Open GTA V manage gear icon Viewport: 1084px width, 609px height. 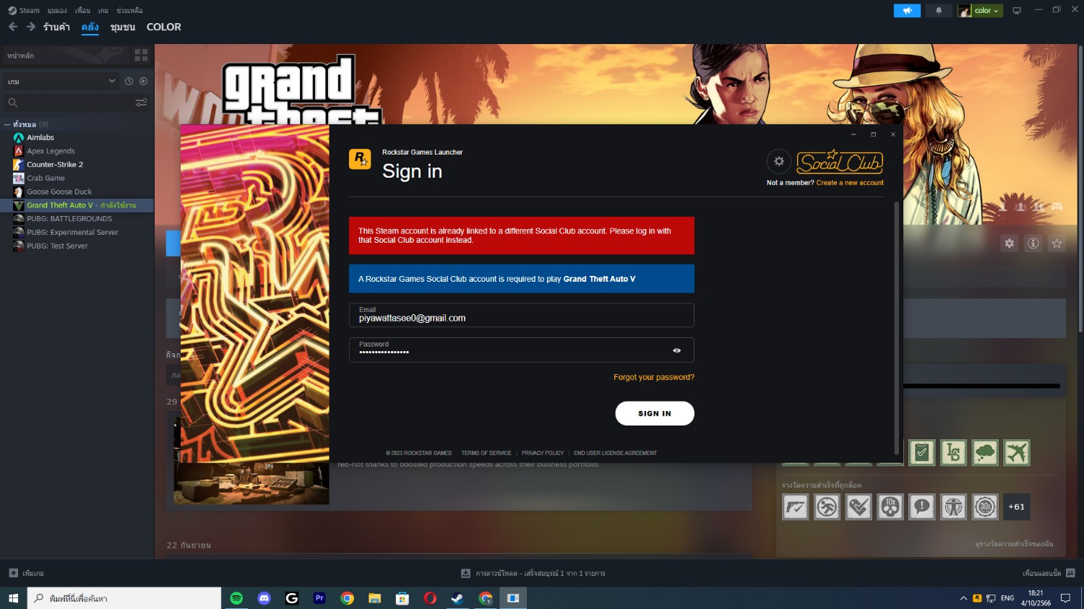pos(1010,243)
